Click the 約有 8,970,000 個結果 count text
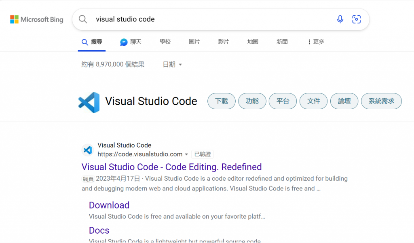Screen dimensions: 414x243 point(113,64)
